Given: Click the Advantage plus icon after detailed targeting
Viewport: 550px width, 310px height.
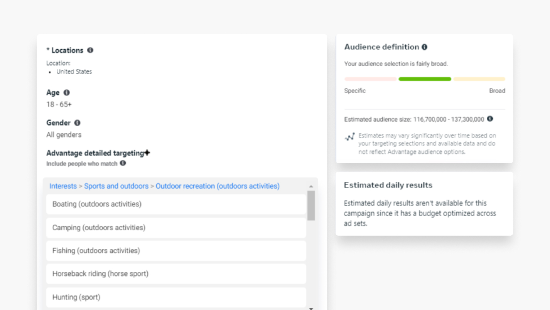Looking at the screenshot, I should pyautogui.click(x=147, y=153).
